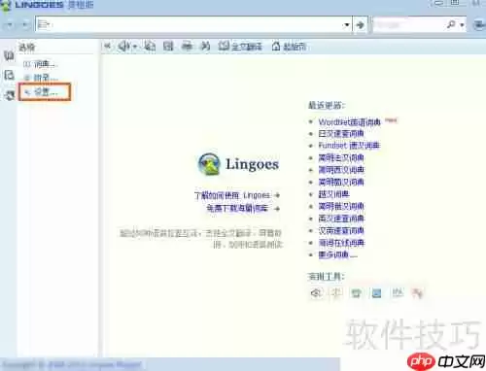
Task: Go back with the back arrow
Action: pyautogui.click(x=10, y=24)
